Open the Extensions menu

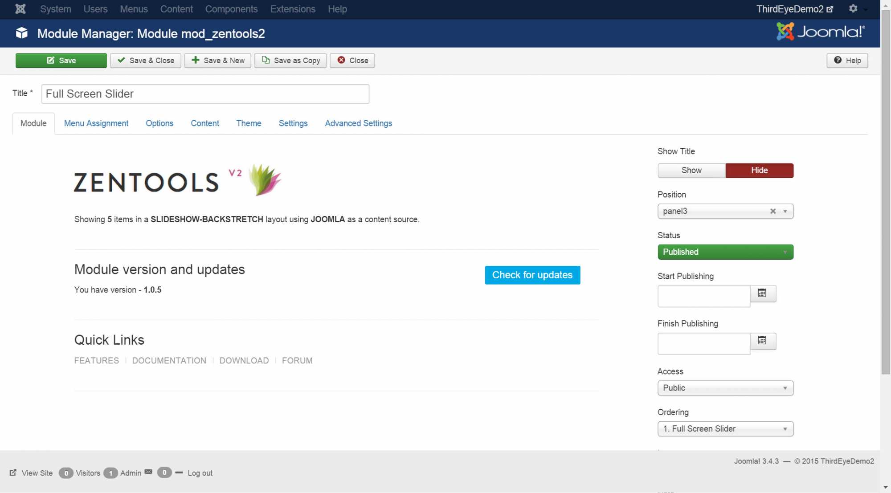(293, 9)
